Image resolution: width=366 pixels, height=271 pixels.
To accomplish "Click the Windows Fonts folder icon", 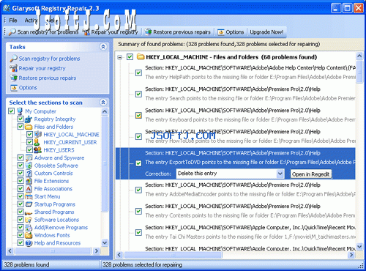I will (x=29, y=235).
